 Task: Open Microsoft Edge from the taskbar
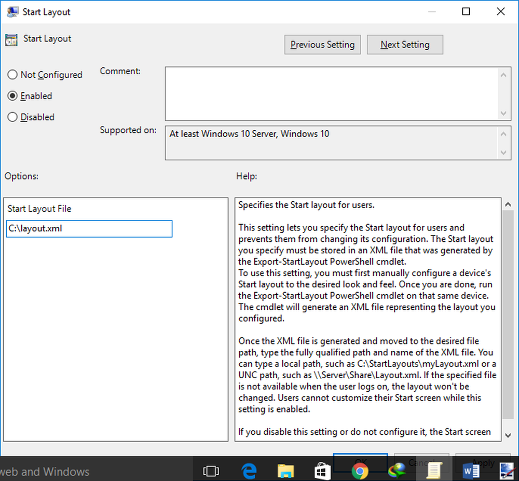point(249,471)
